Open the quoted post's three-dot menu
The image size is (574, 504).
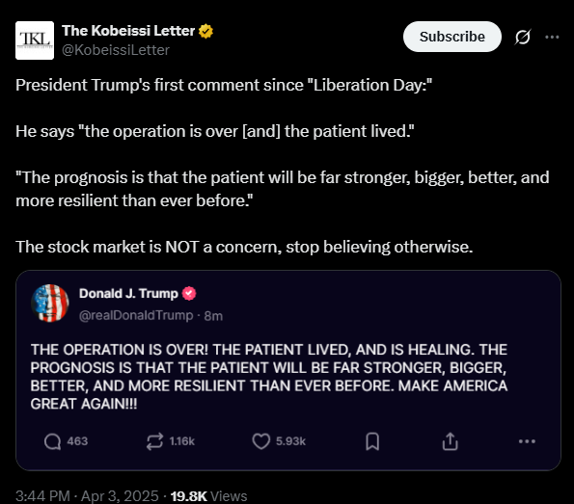527,441
